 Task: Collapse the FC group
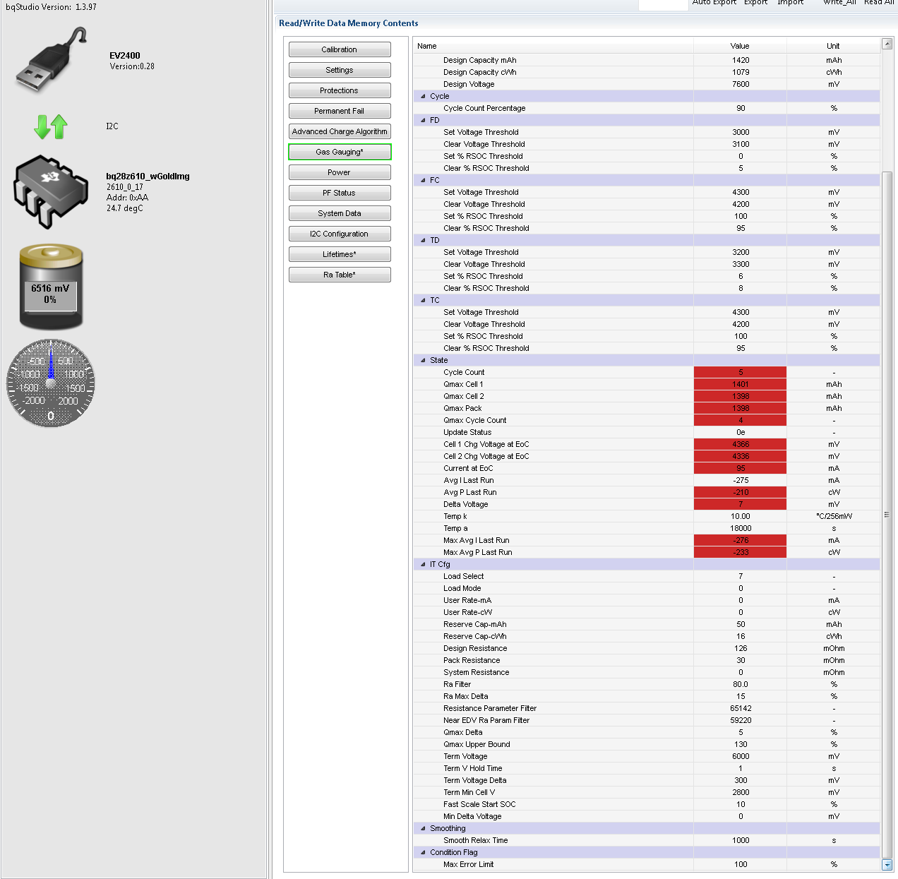424,180
